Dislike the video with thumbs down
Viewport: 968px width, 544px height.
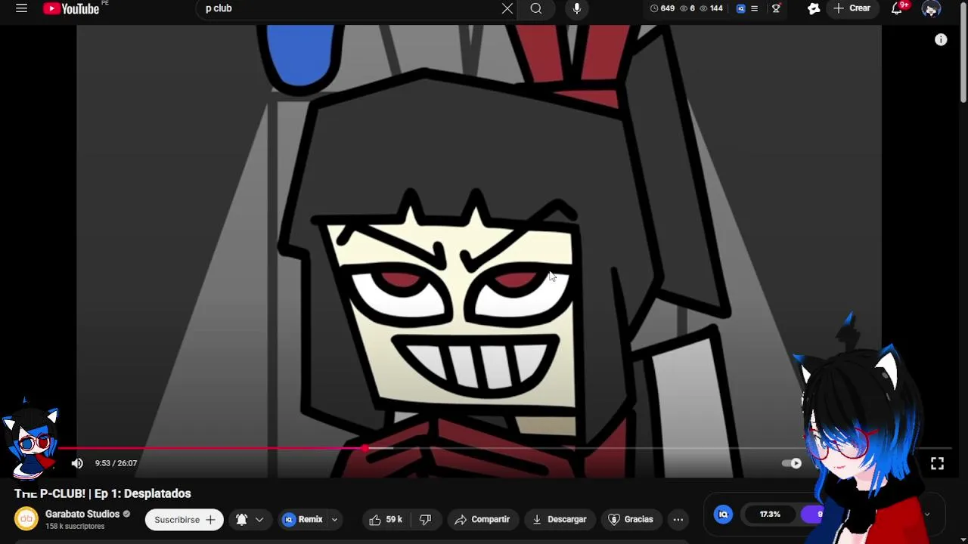[x=426, y=519]
